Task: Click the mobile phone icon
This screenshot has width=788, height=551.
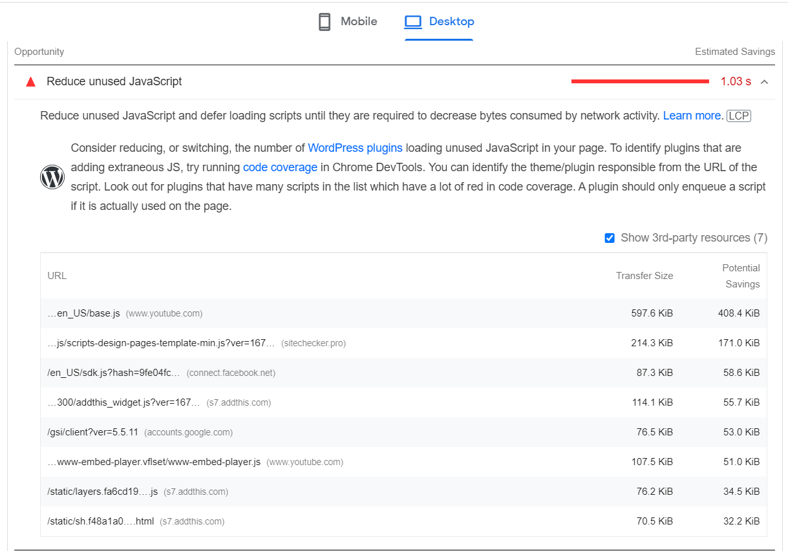Action: pos(325,22)
